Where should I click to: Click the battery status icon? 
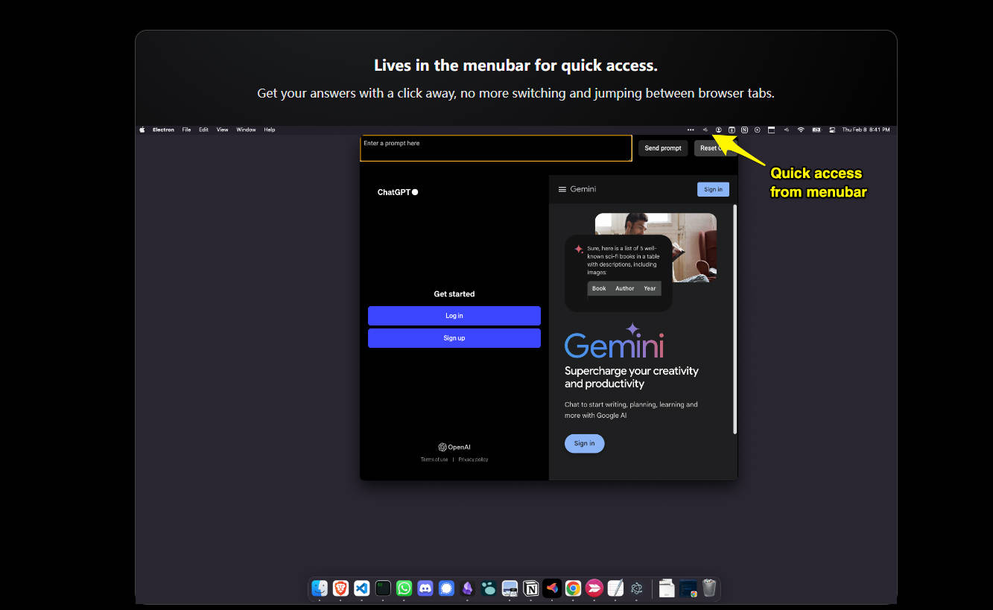point(816,130)
